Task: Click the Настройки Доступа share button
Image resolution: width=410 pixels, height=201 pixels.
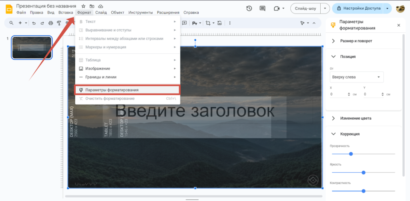Action: (x=358, y=8)
